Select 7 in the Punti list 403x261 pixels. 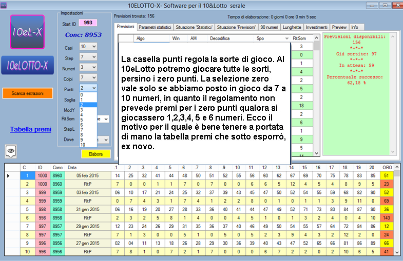click(x=88, y=130)
